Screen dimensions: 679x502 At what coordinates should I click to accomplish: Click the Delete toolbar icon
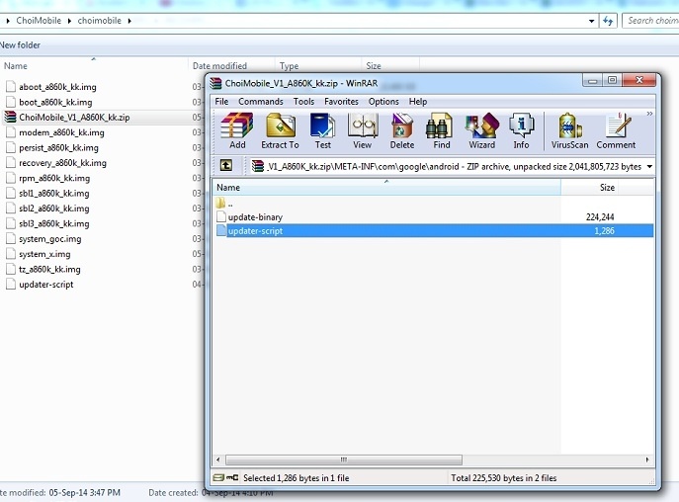pos(402,130)
